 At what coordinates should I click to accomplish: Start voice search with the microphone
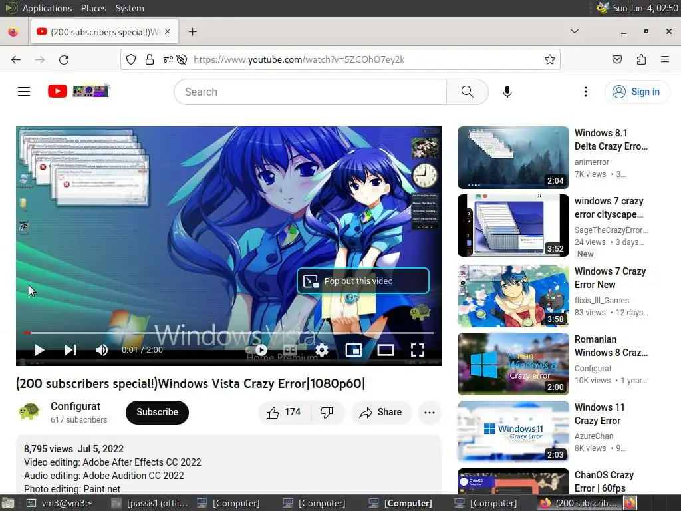(x=507, y=92)
